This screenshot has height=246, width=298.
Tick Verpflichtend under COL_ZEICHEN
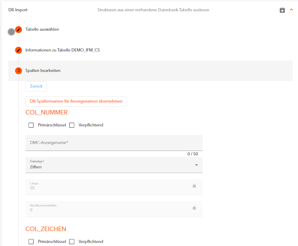tap(72, 242)
